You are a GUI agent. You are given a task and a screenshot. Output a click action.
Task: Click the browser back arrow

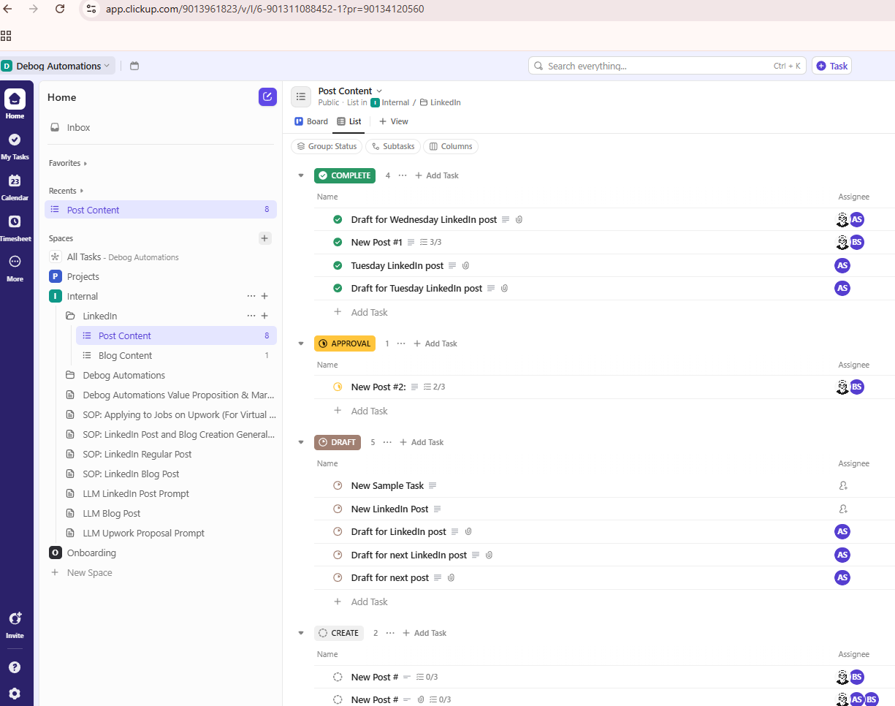tap(8, 9)
